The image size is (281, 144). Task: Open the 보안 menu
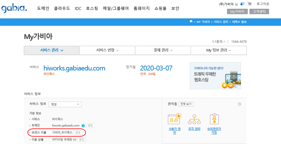click(175, 8)
